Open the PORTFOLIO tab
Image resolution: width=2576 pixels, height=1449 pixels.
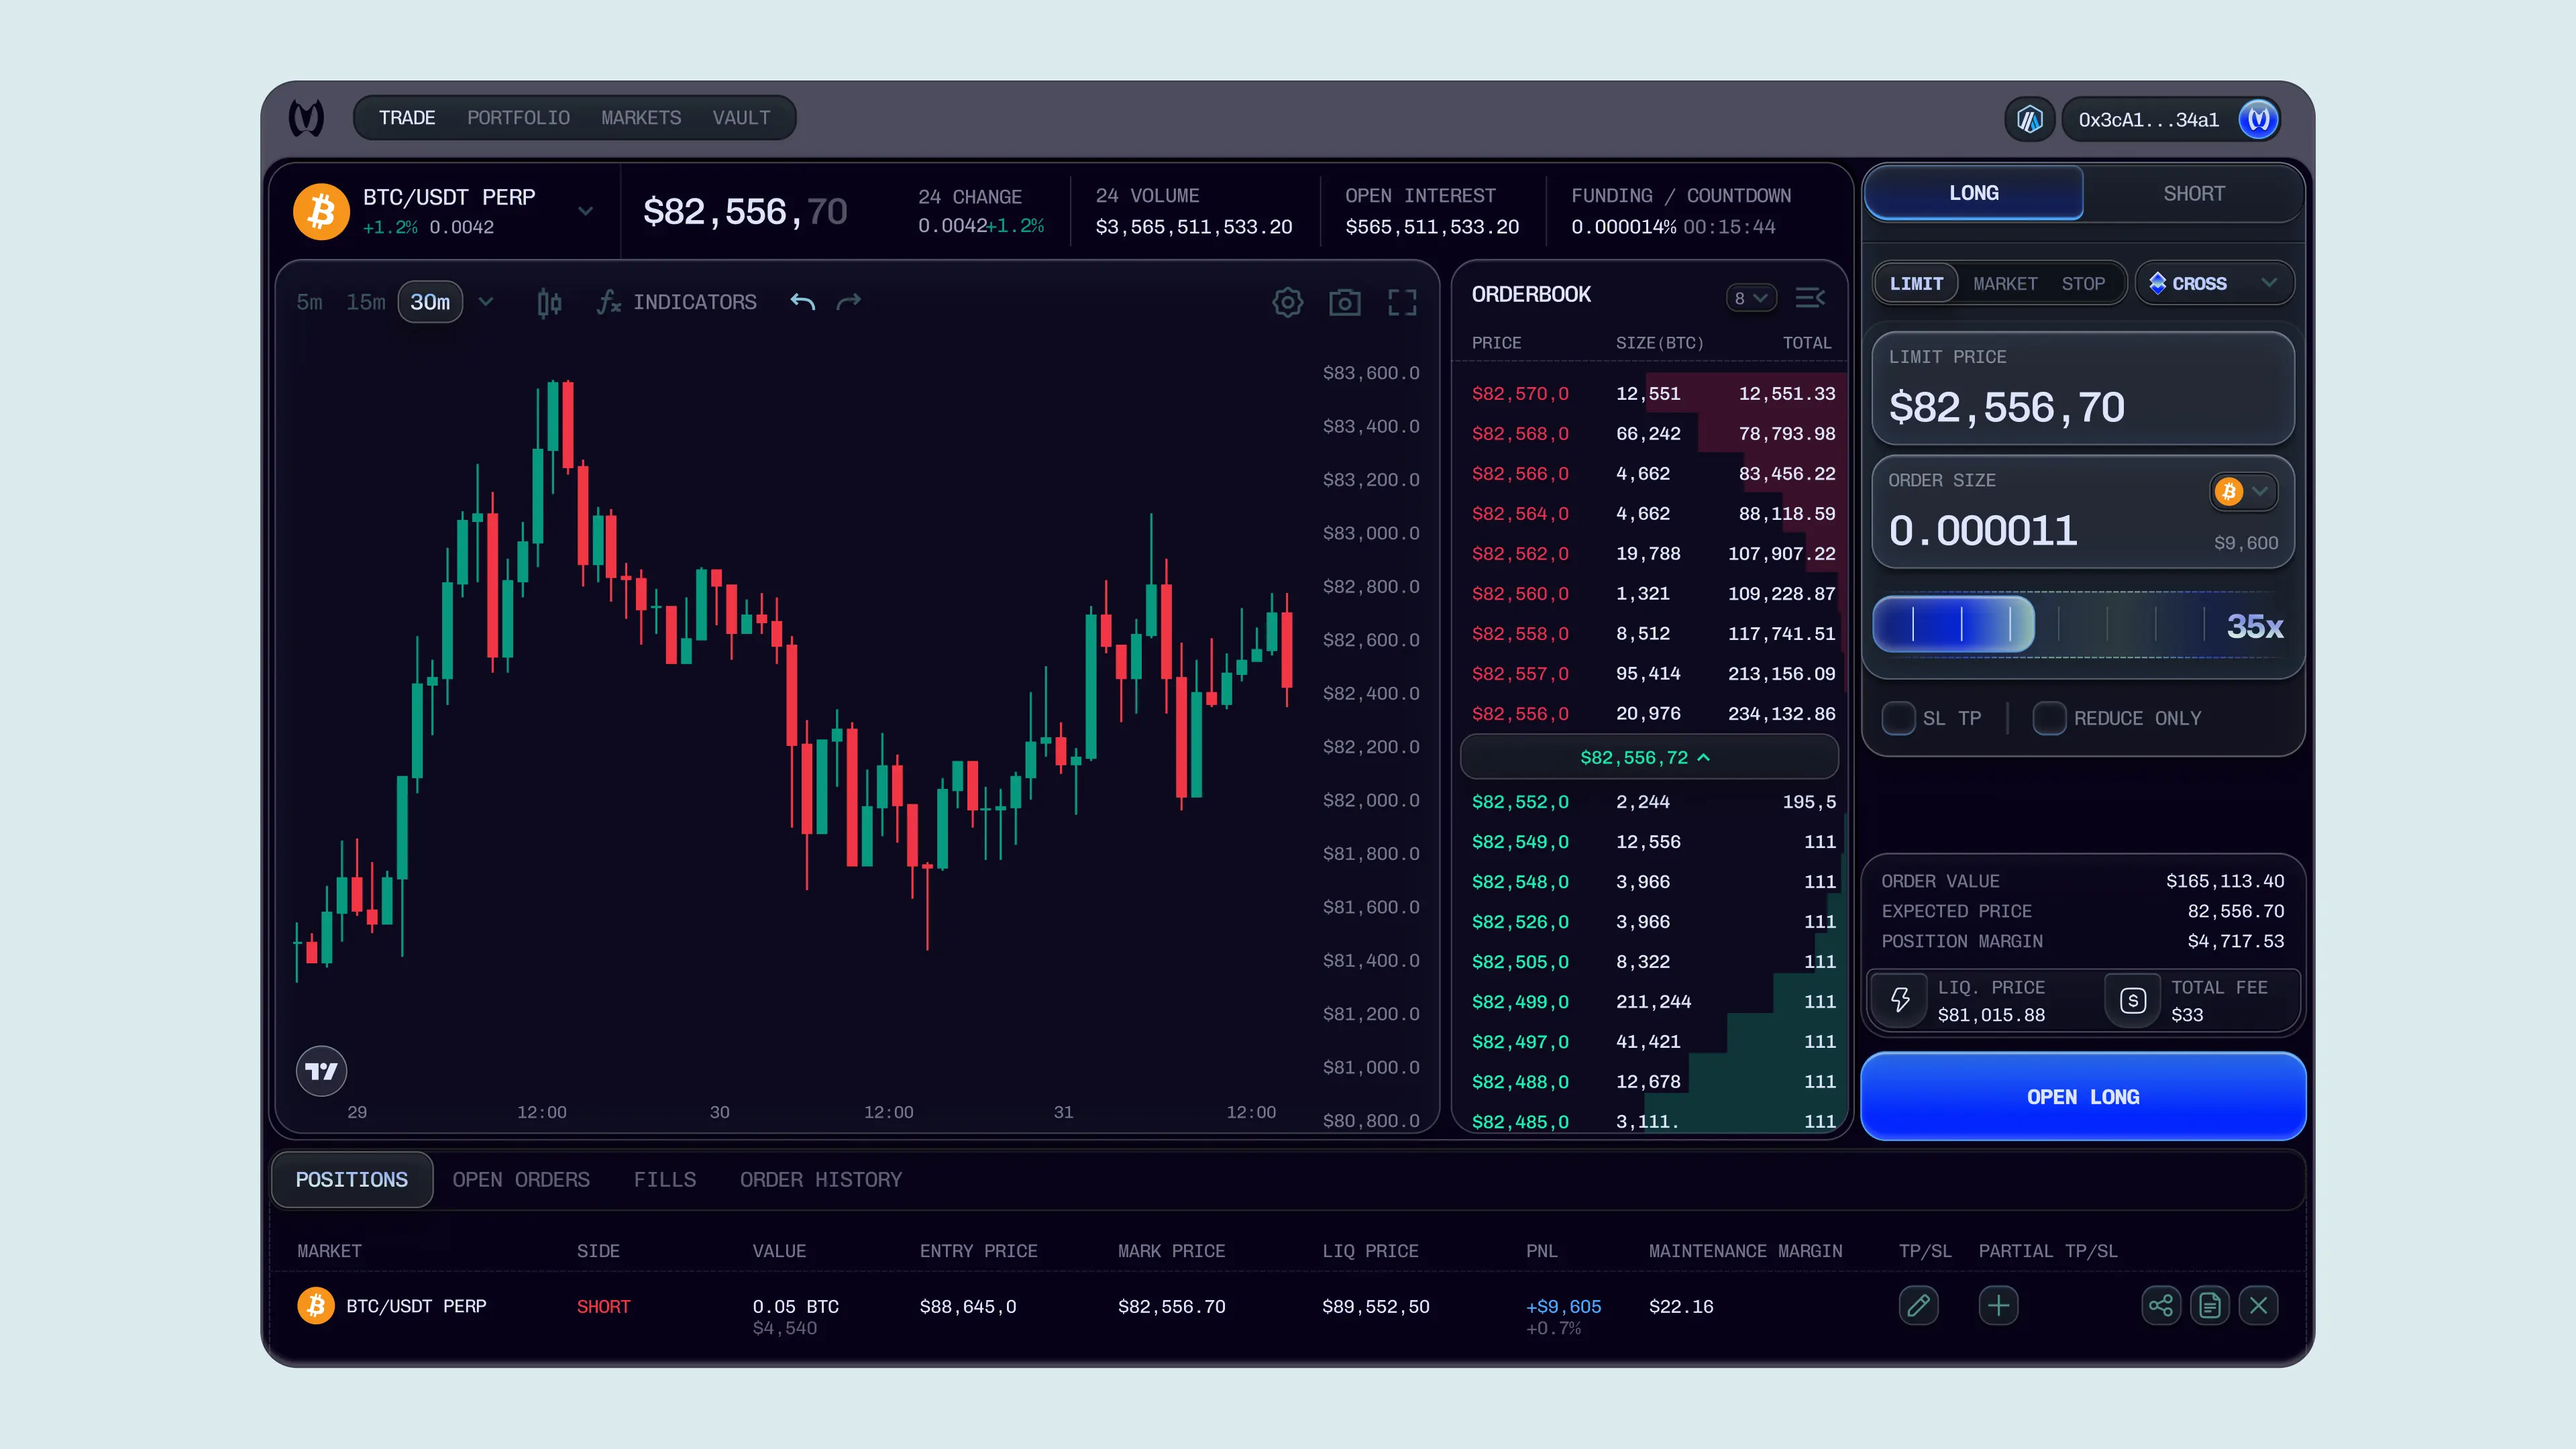pos(518,118)
